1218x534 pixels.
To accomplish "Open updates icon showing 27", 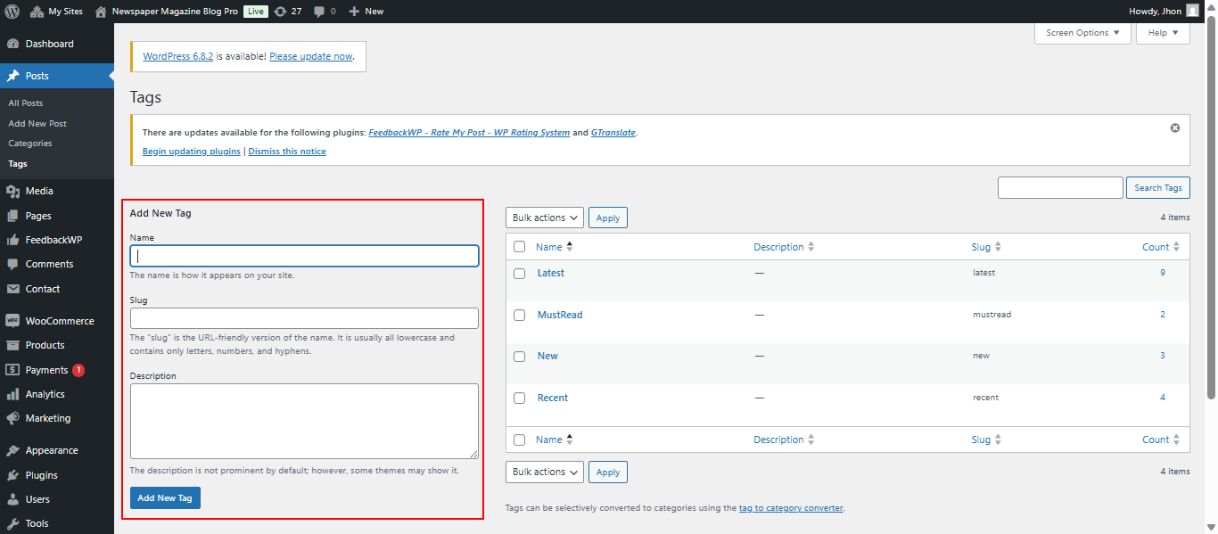I will (x=281, y=12).
